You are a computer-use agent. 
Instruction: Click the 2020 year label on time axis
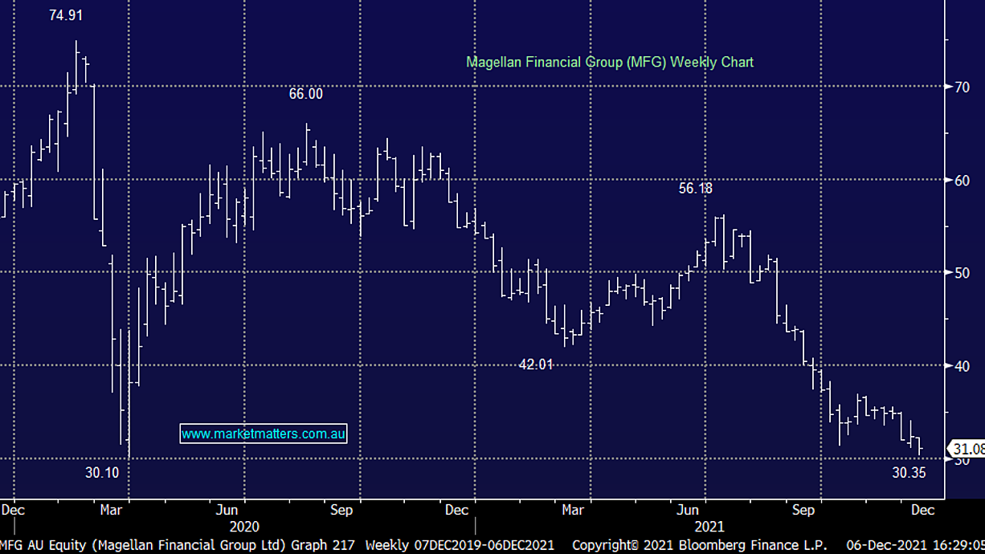click(244, 527)
